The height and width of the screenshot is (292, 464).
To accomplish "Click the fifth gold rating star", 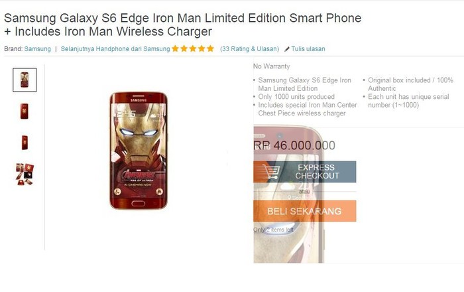I will 210,48.
